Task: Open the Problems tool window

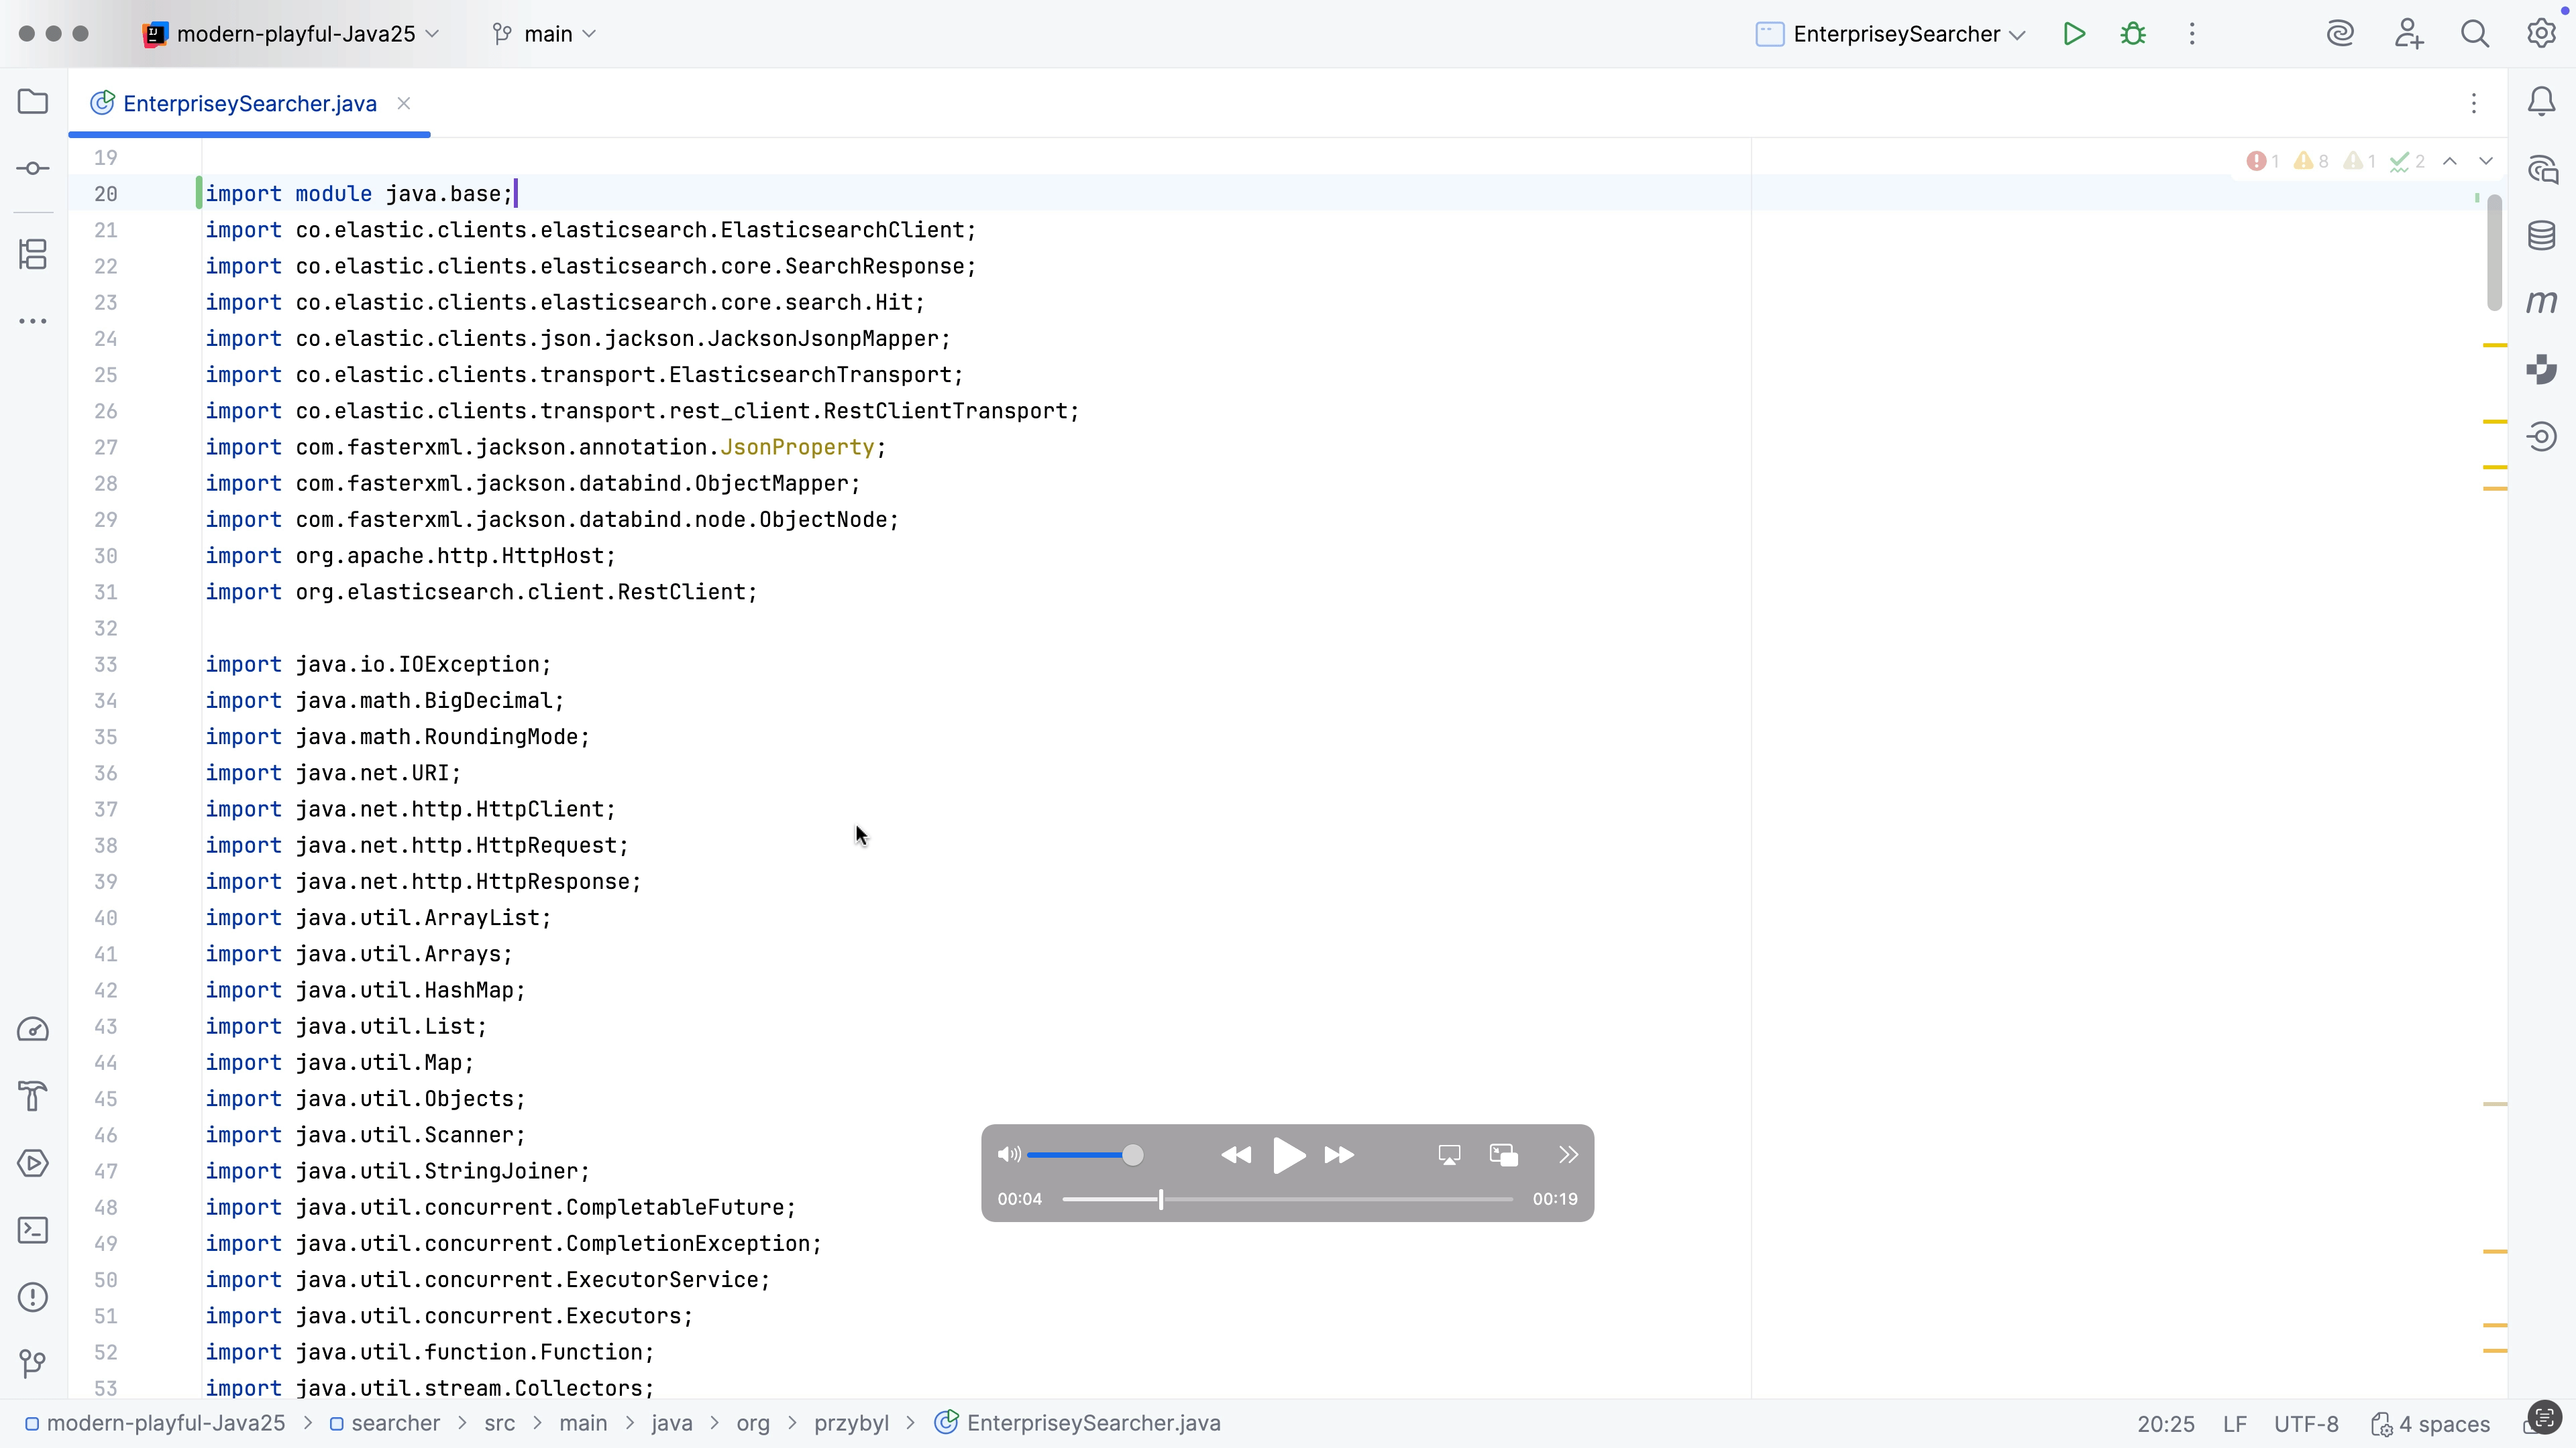Action: tap(33, 1296)
